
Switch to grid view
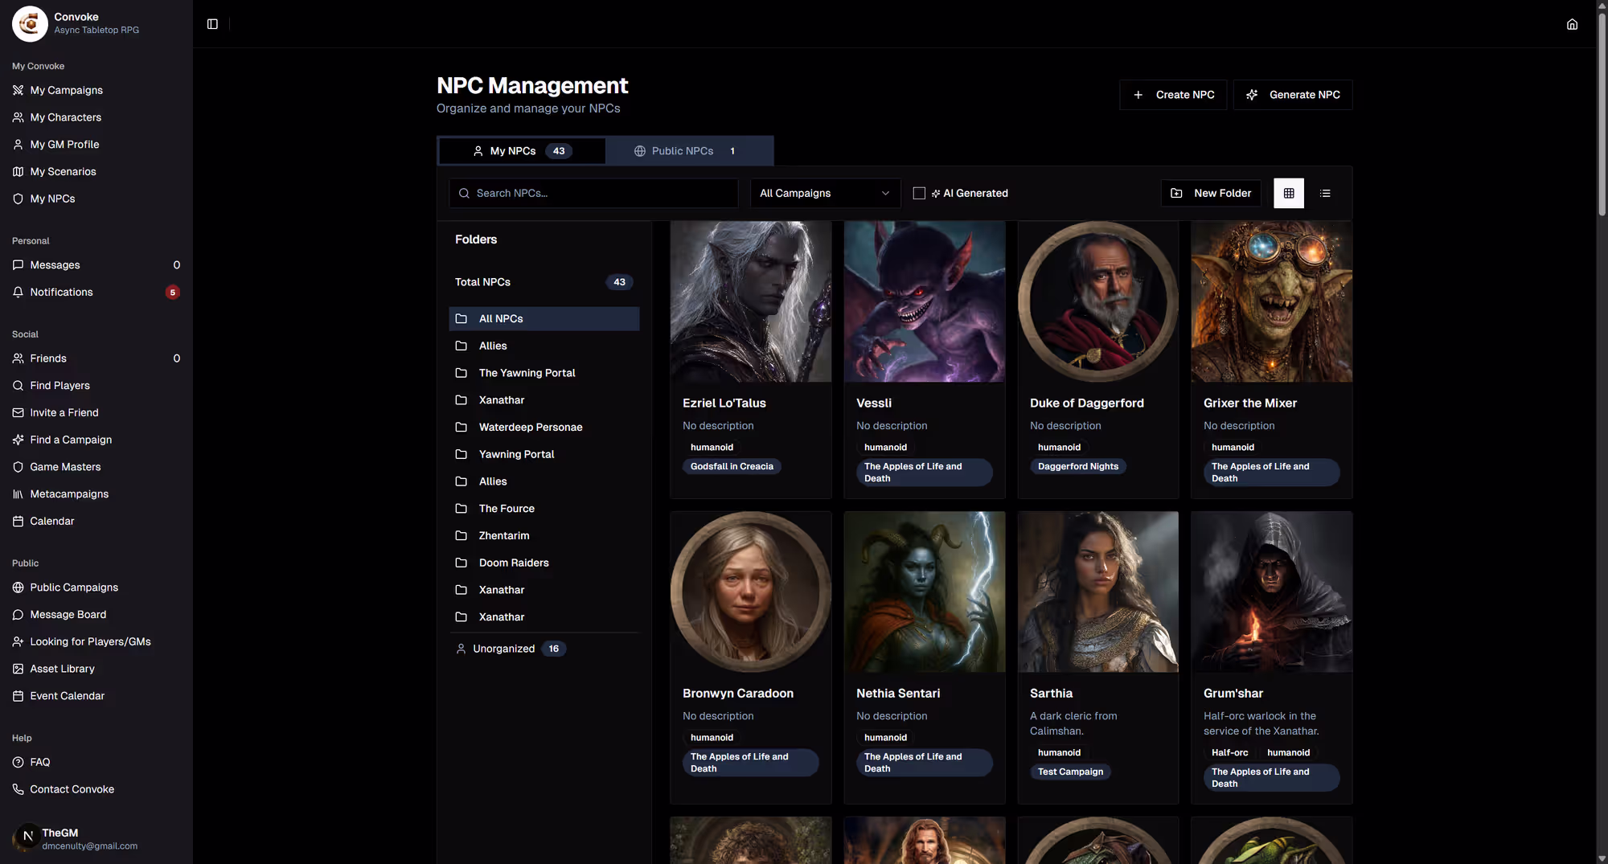coord(1289,193)
